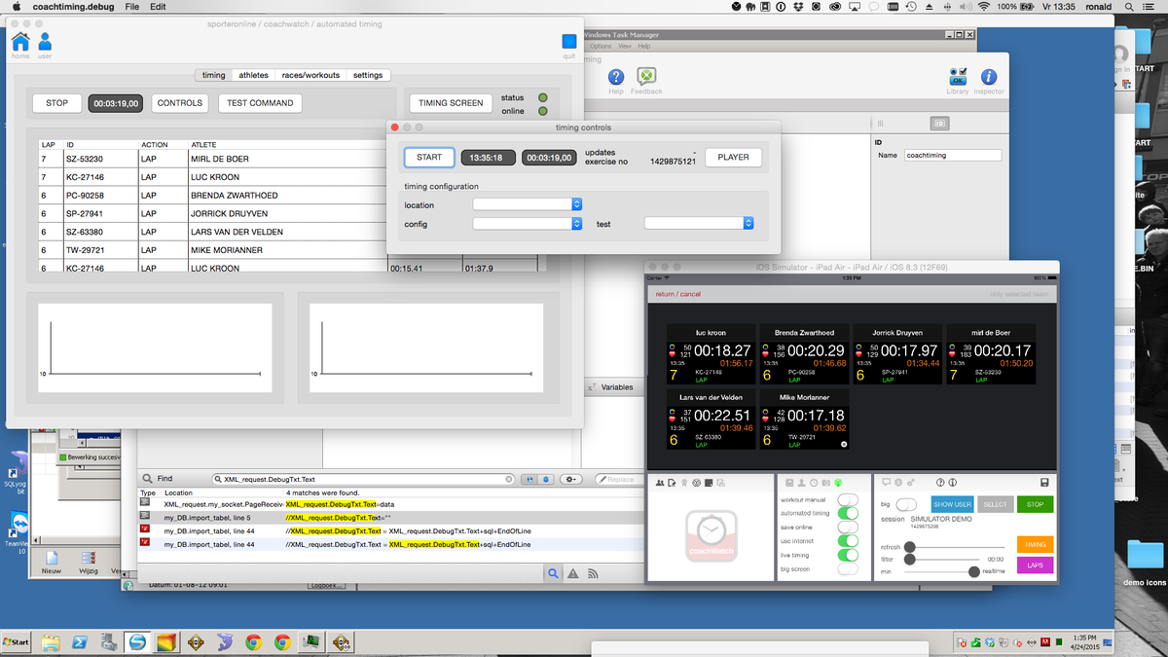Click the orange TIMING button
The height and width of the screenshot is (657, 1168).
(1035, 544)
